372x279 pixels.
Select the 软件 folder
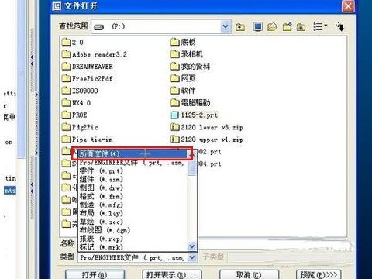tap(183, 91)
